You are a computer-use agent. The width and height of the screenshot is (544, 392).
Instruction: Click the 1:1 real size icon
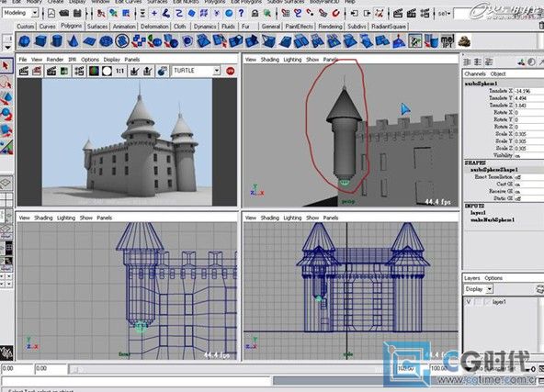119,71
